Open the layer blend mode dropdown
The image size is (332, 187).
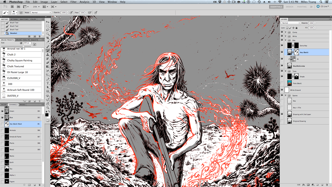[x=291, y=23]
